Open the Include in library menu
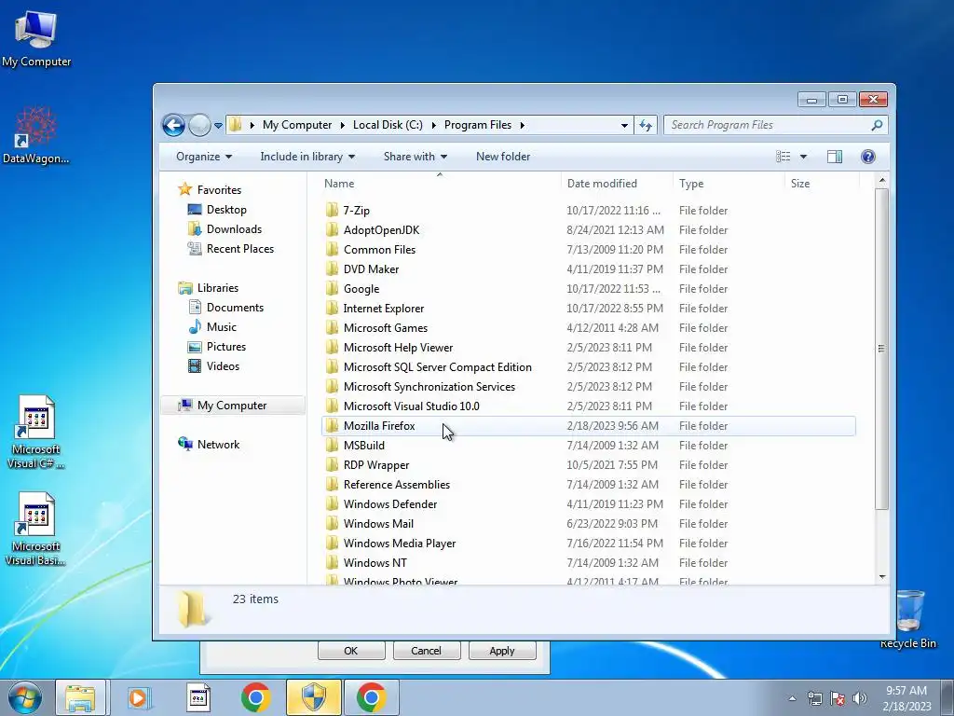Screen dimensions: 954x716 click(x=307, y=157)
